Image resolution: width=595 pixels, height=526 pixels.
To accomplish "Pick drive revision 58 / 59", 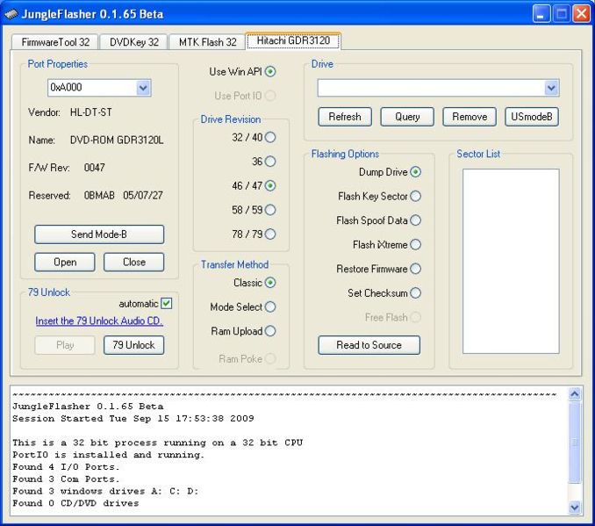I will coord(270,210).
